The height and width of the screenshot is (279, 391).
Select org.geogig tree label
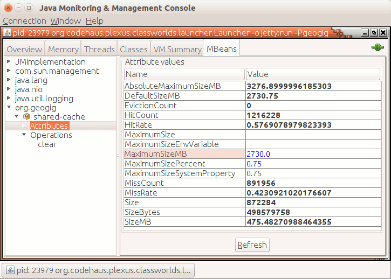click(x=36, y=108)
